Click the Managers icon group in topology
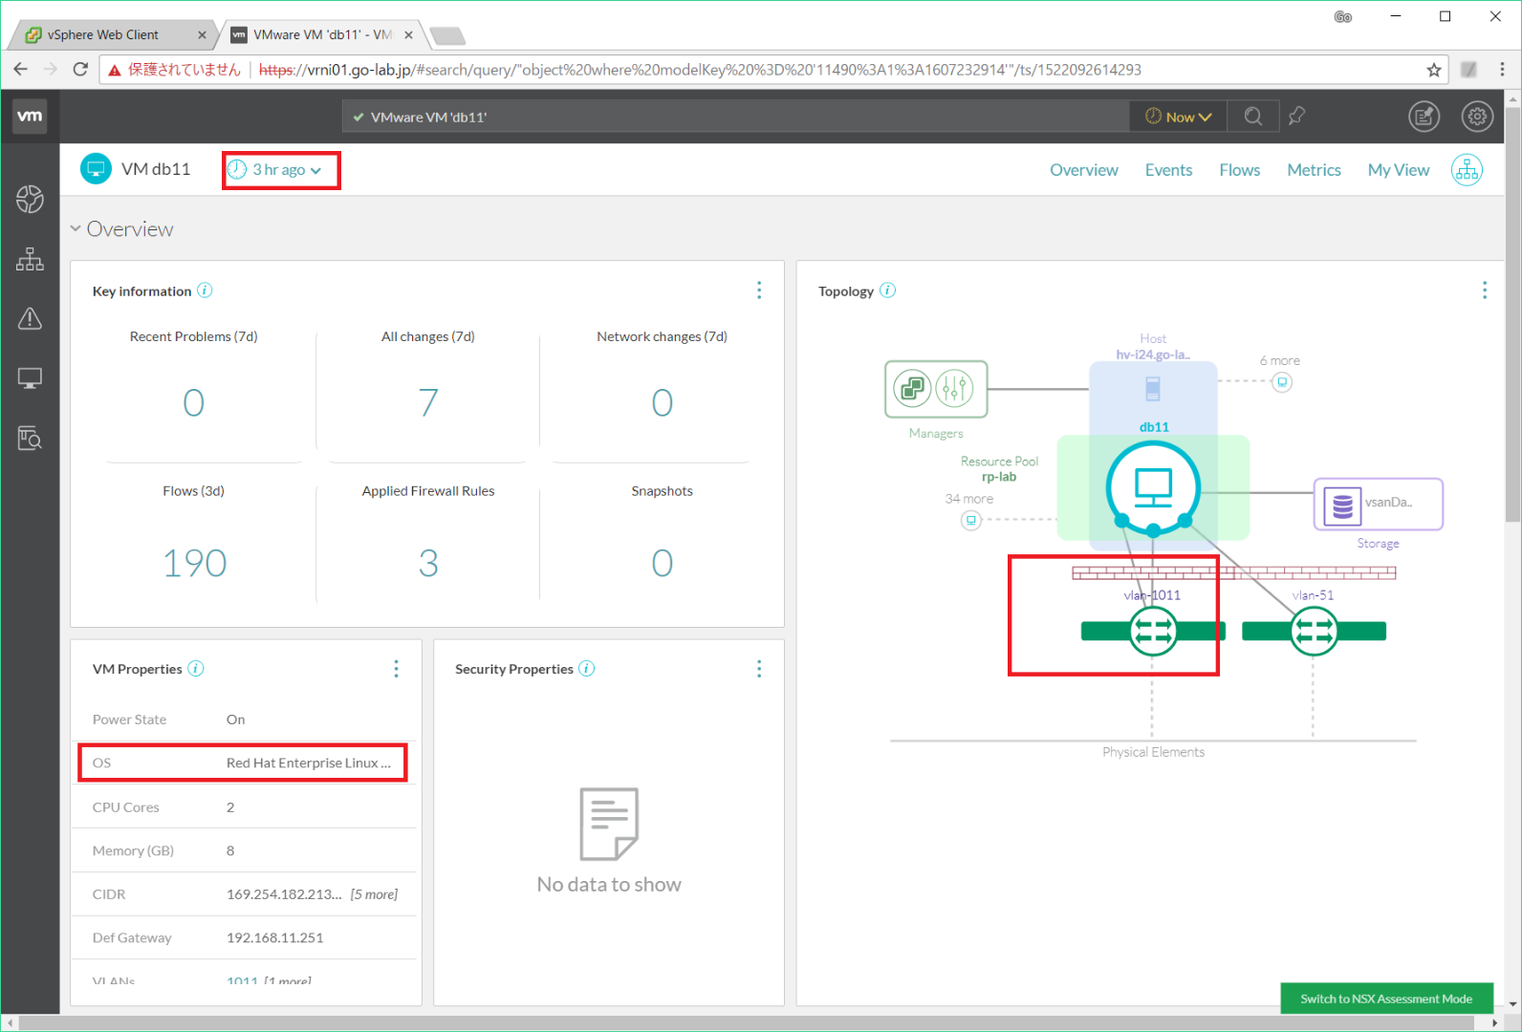The height and width of the screenshot is (1032, 1522). 935,389
